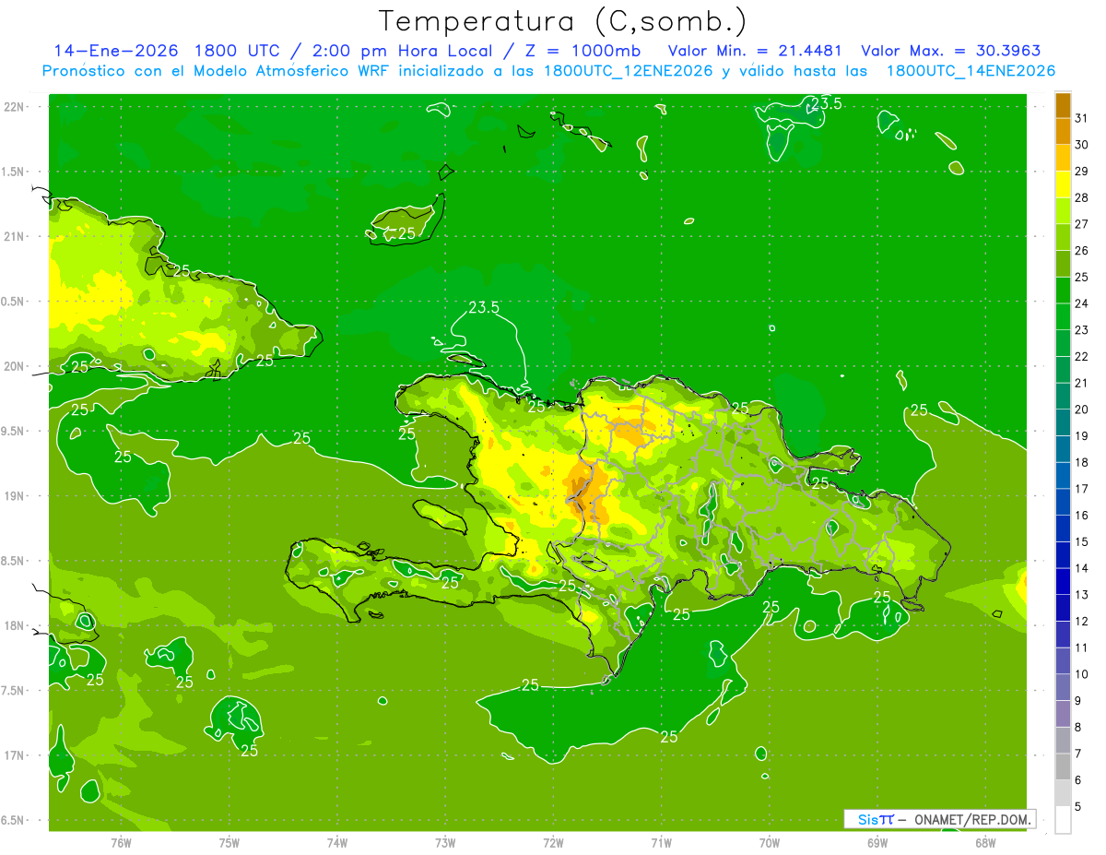Click the legend color band between 21 and 22
1106x855 pixels.
[x=1063, y=370]
